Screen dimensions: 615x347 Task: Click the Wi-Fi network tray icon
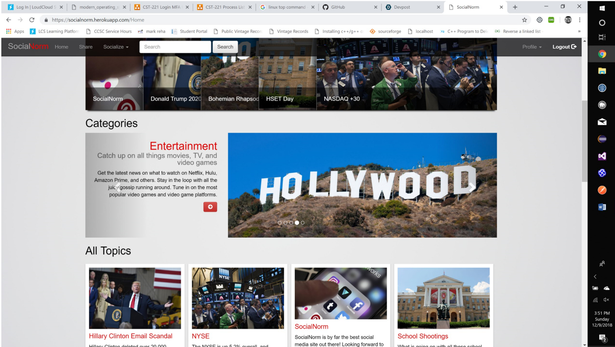tap(595, 300)
